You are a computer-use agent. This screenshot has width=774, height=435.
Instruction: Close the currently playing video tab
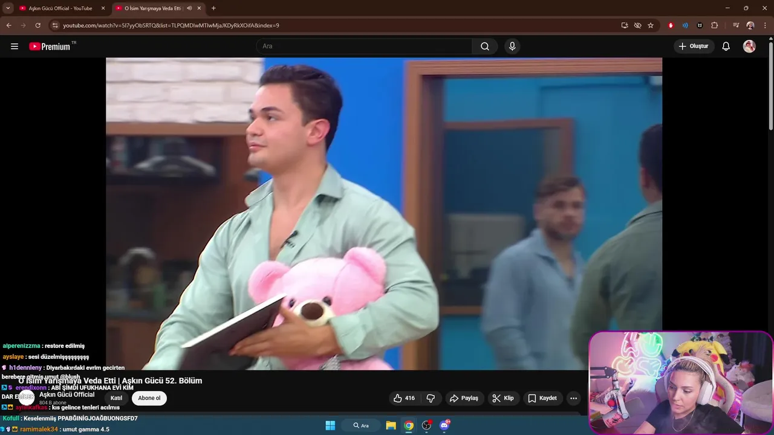[x=199, y=8]
